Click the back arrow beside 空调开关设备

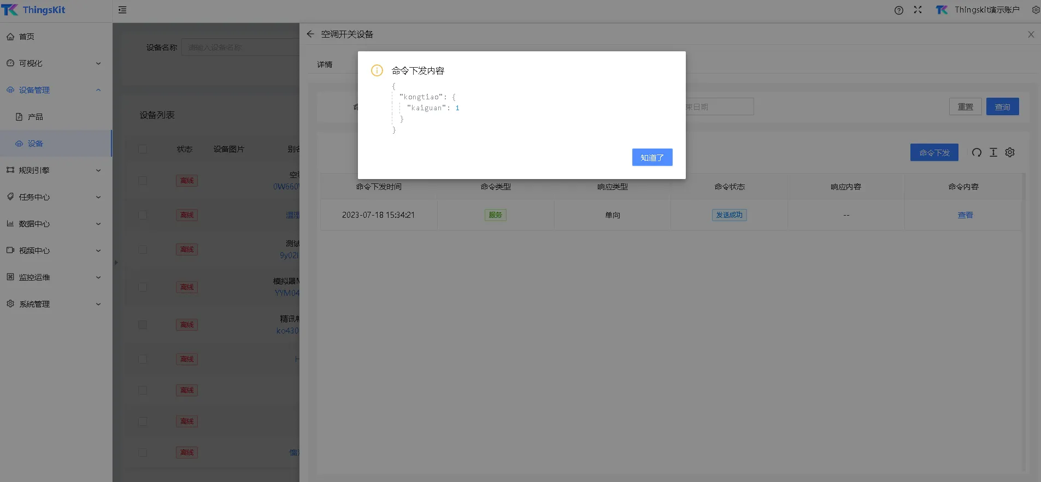pos(310,34)
